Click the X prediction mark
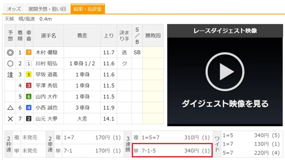Screen dimensions: 285x160 (x=10, y=119)
